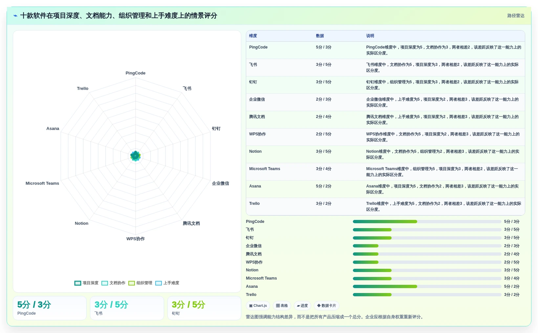Click the 企业微信 progress bar
This screenshot has width=538, height=333.
(x=427, y=246)
